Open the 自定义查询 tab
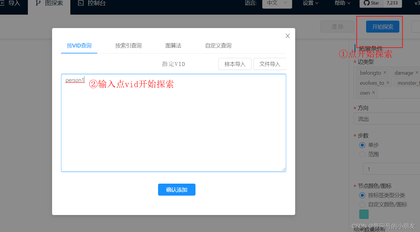Viewport: 420px width, 232px height. pyautogui.click(x=218, y=46)
